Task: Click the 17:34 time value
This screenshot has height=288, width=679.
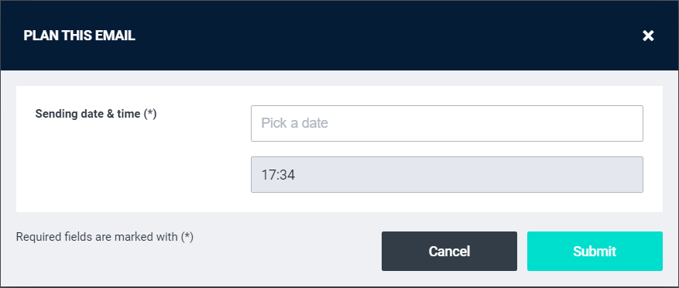Action: (278, 175)
